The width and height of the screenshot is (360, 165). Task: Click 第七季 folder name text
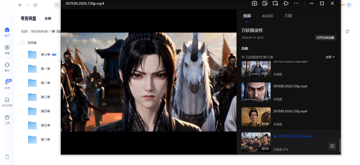click(45, 54)
